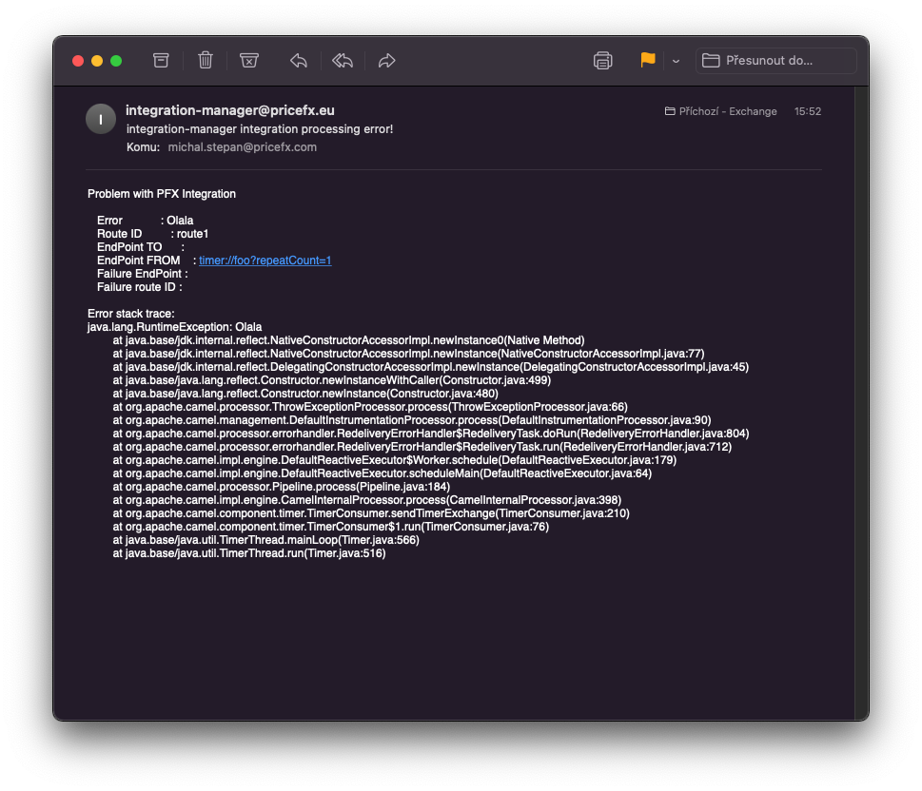Viewport: 922px width, 791px height.
Task: Minimize the window with the yellow button
Action: (97, 61)
